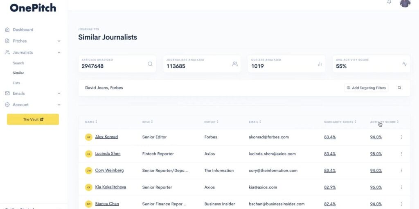
Task: Click The Vault button
Action: click(x=33, y=120)
